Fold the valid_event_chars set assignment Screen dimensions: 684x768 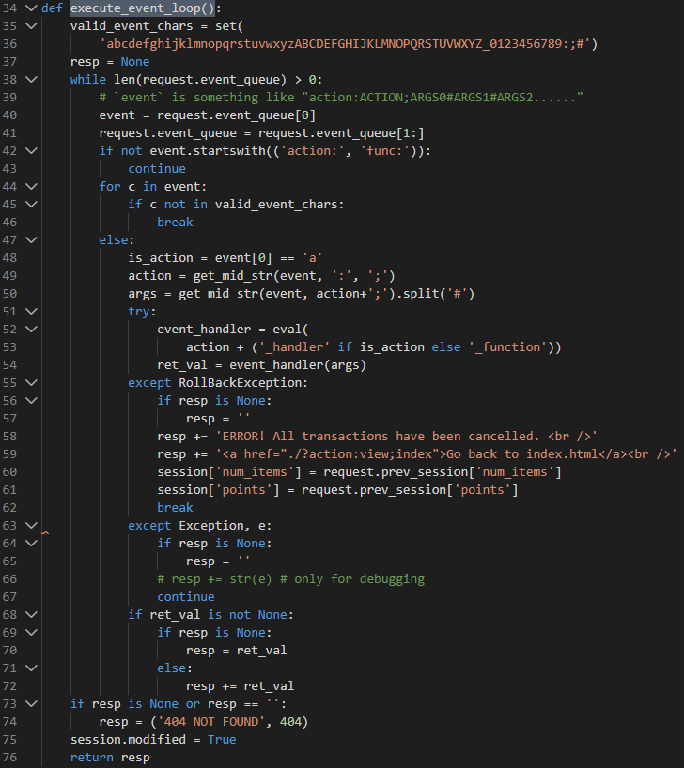(31, 26)
